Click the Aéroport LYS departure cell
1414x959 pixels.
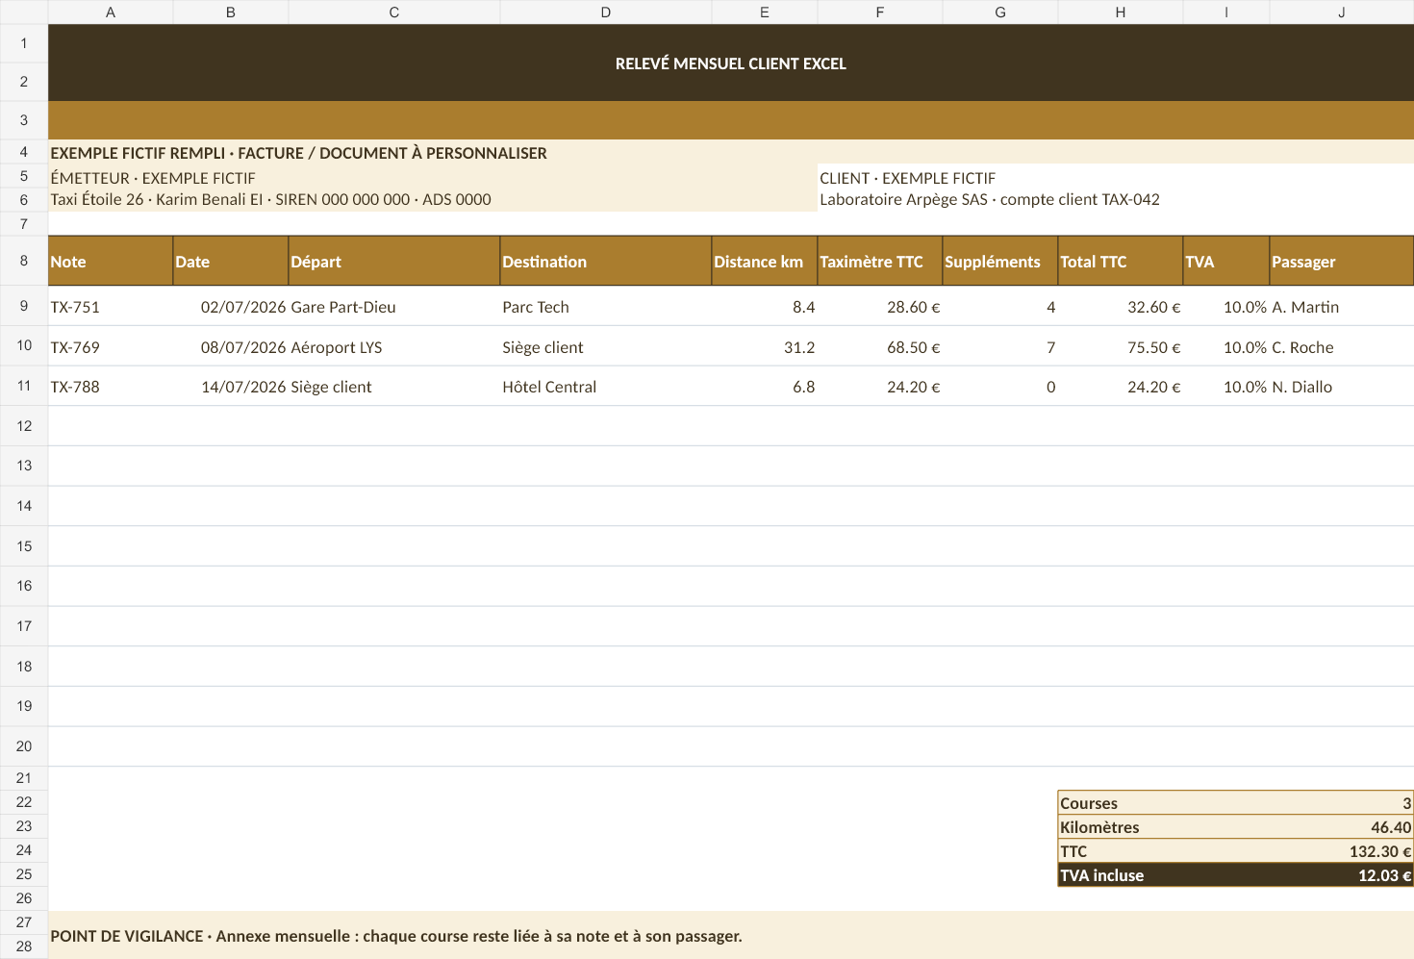[x=394, y=346]
